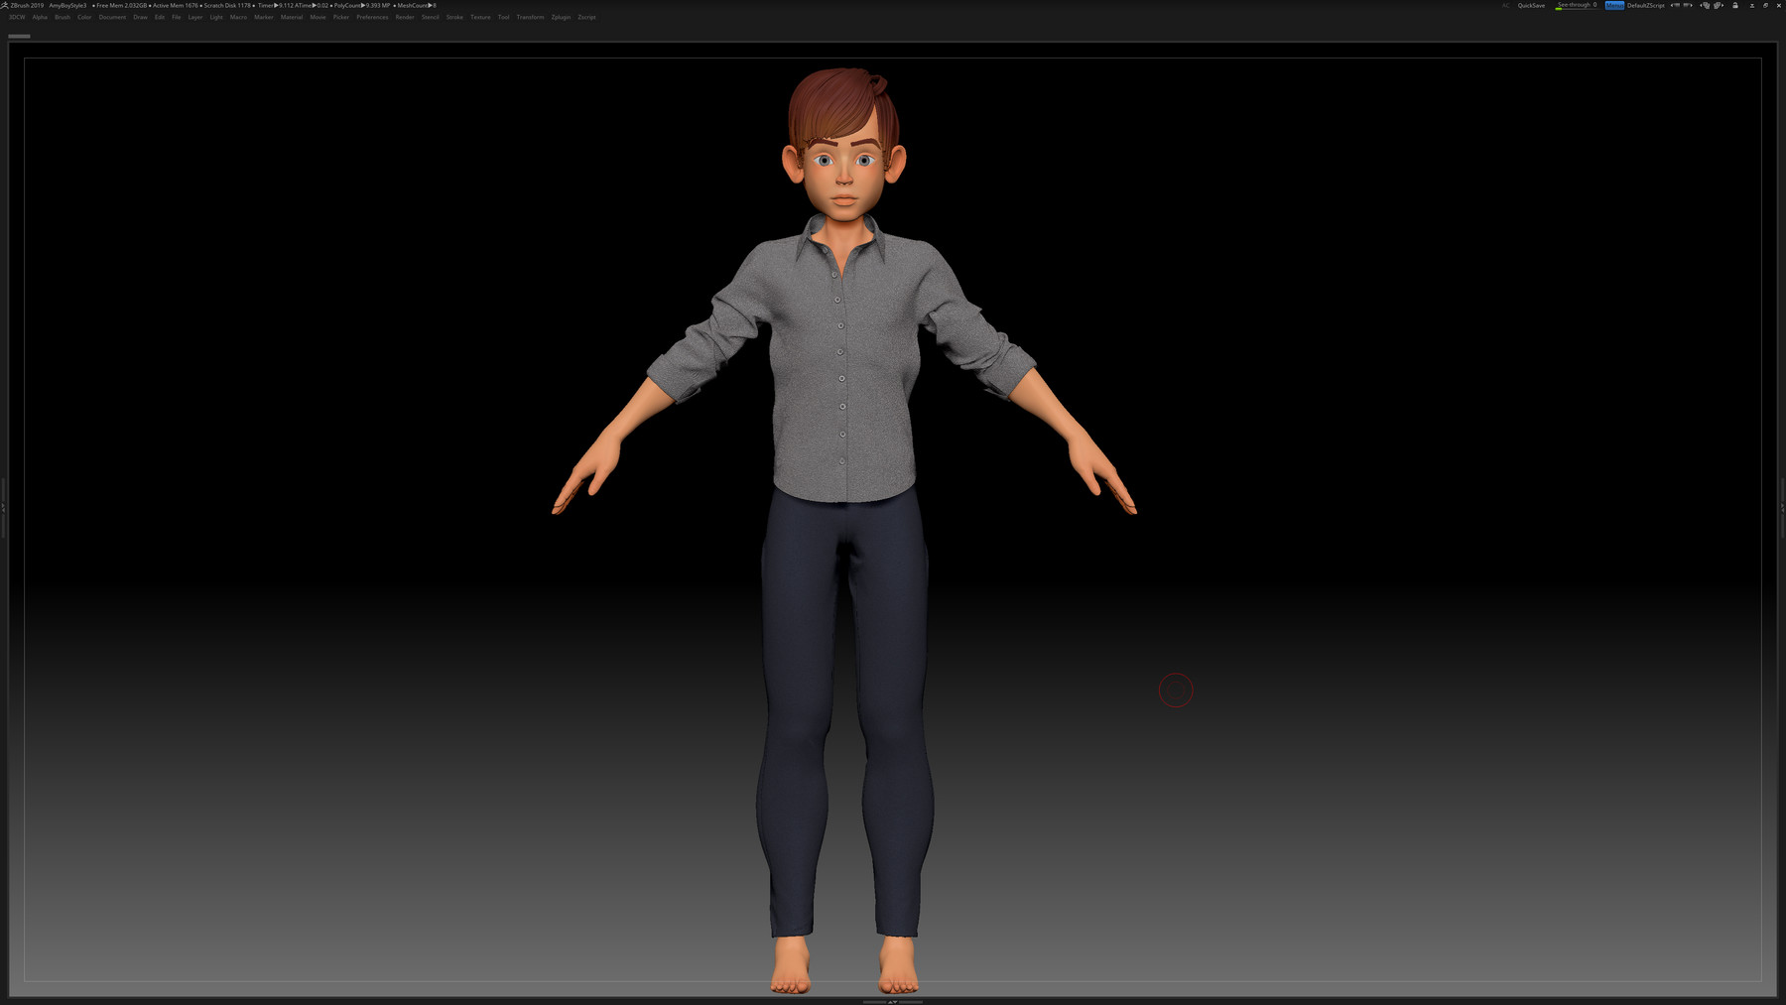Open the Zplugin menu
The image size is (1786, 1005).
tap(561, 17)
